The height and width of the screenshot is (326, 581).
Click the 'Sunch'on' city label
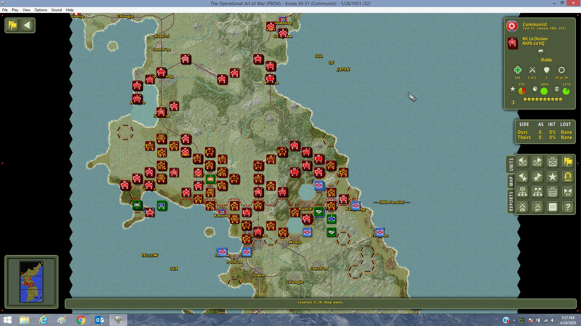pos(162,50)
